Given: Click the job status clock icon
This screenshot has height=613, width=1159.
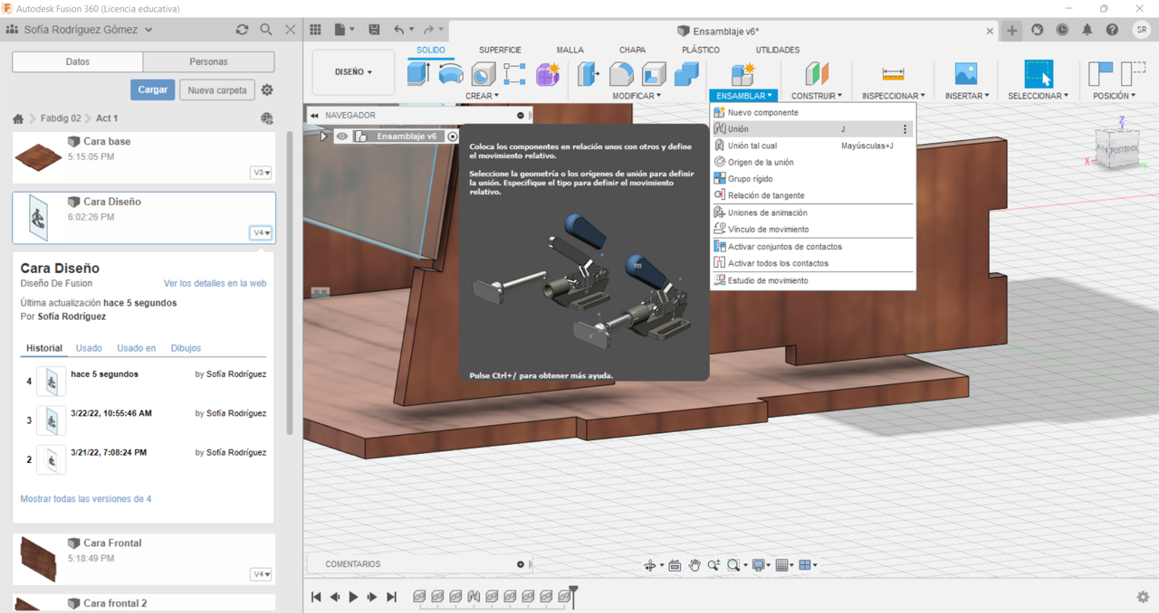Looking at the screenshot, I should pos(1062,30).
